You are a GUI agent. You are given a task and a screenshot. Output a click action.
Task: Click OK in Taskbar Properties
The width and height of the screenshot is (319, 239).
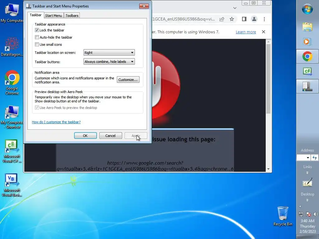coord(85,136)
